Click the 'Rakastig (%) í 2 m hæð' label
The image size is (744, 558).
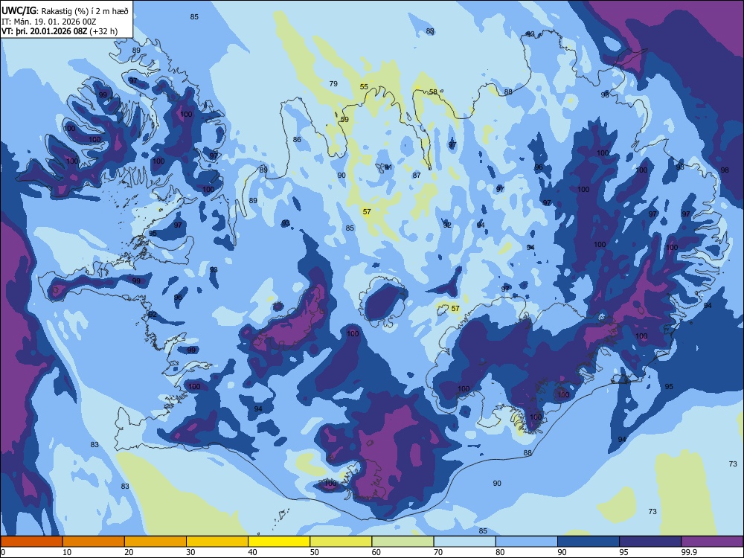85,11
